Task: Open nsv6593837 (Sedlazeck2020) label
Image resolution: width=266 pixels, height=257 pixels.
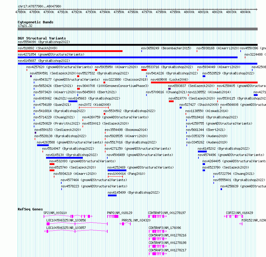Action: point(191,86)
